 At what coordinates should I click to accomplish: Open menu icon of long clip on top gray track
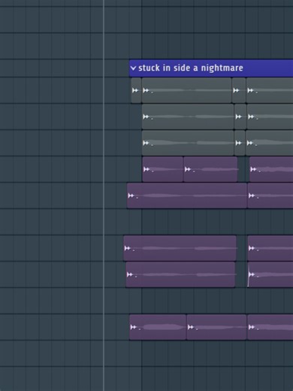click(x=146, y=90)
